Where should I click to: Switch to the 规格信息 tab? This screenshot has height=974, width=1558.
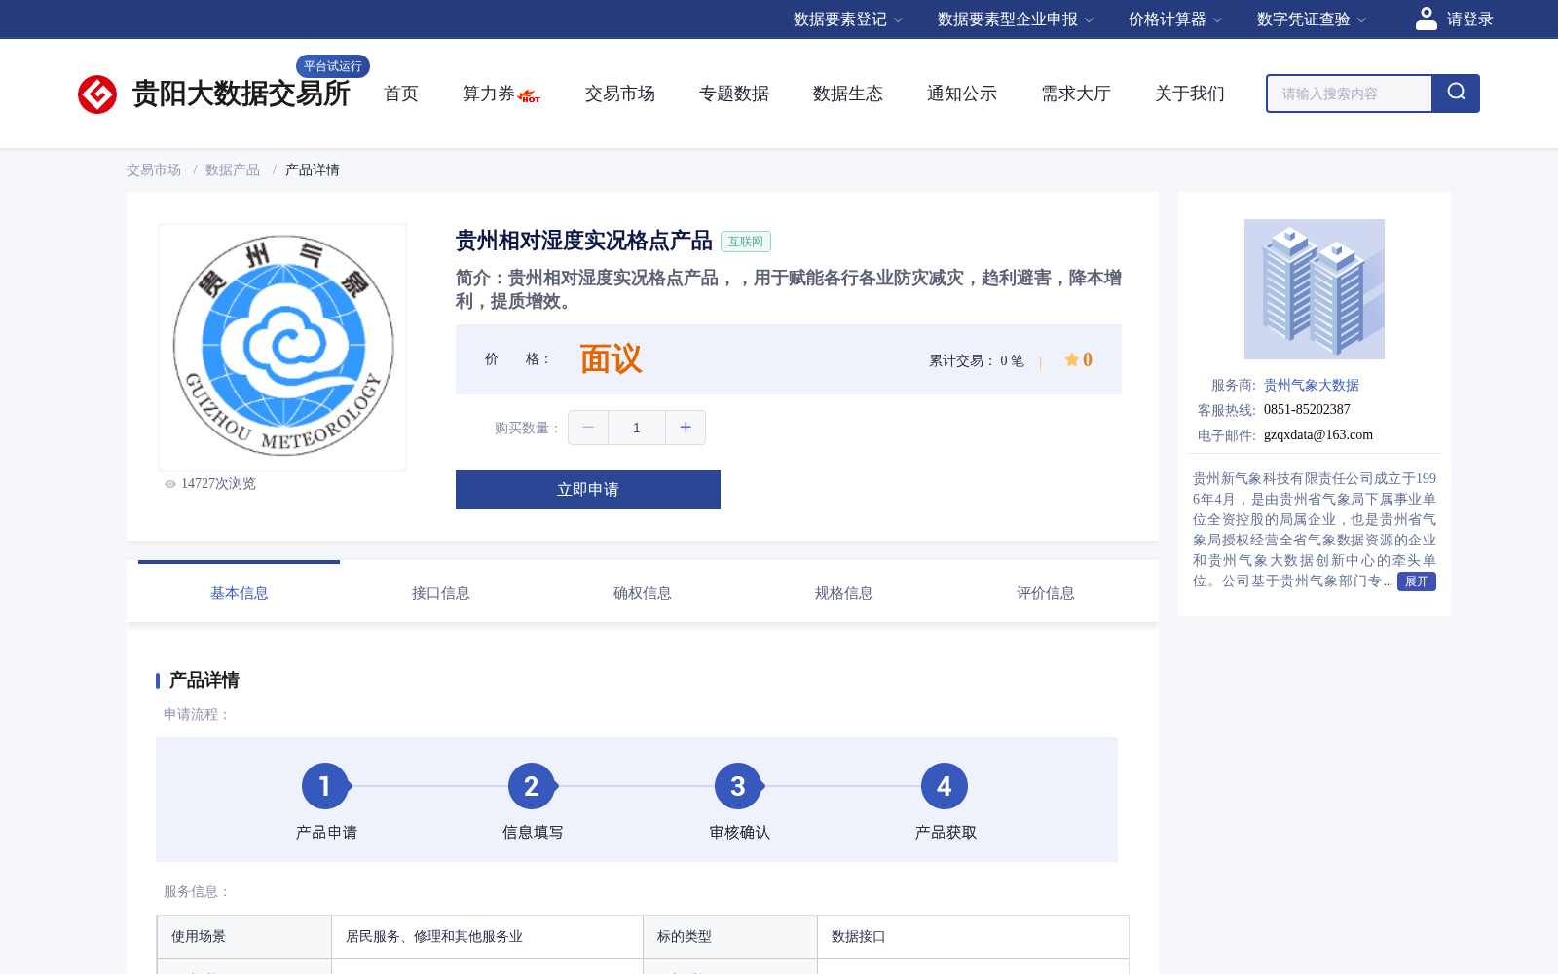click(x=844, y=593)
